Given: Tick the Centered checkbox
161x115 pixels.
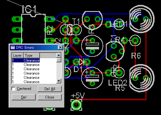Looking at the screenshot, I should pos(13,89).
